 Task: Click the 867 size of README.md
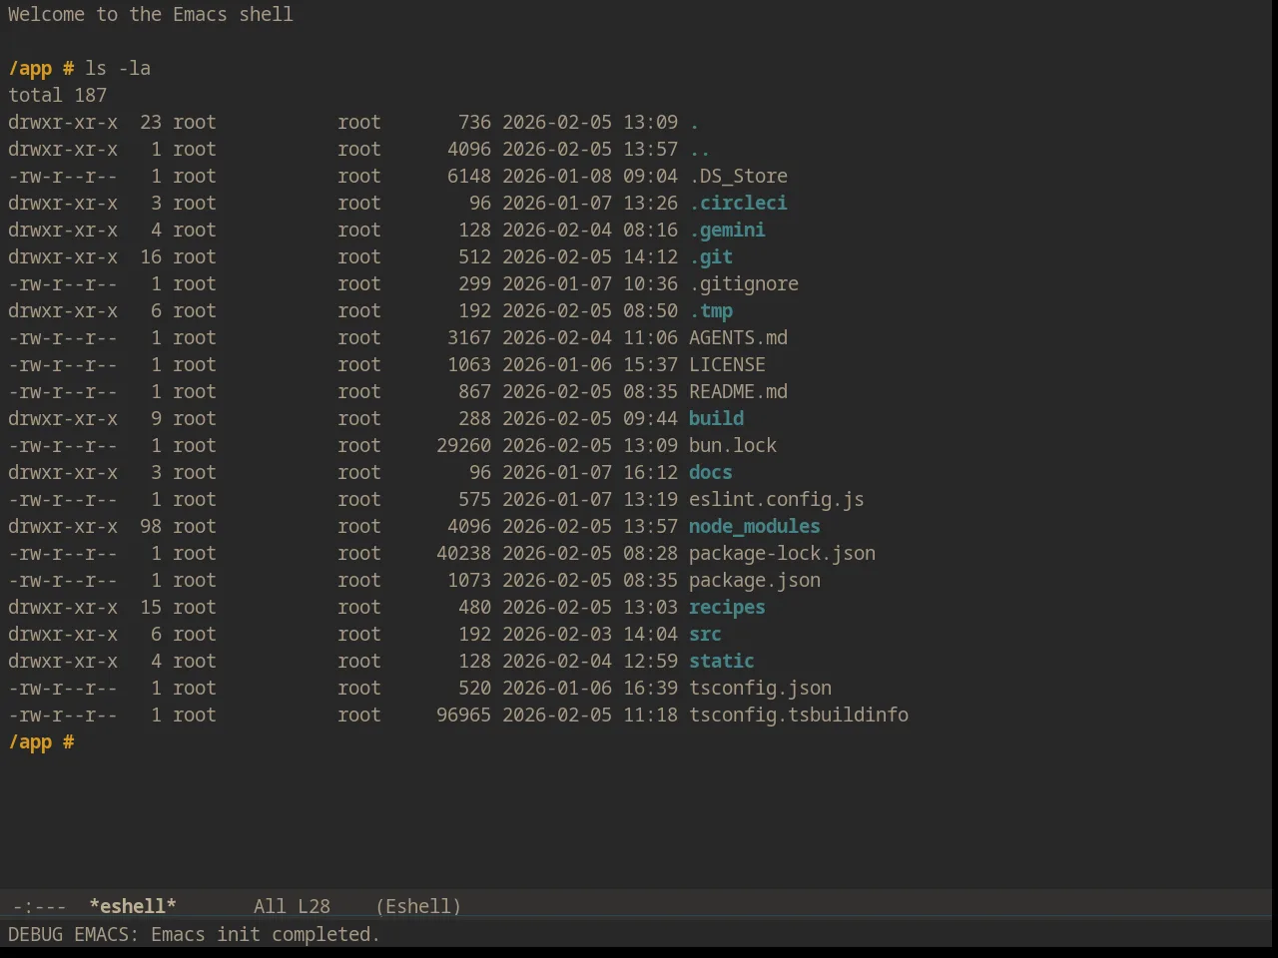[474, 391]
